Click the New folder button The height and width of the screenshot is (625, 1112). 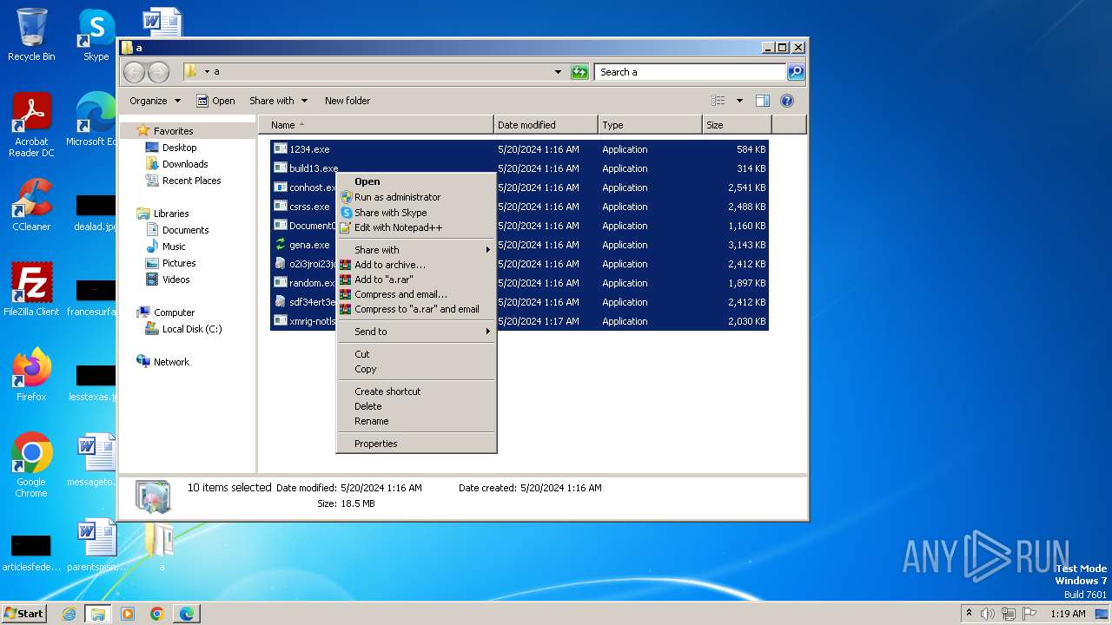coord(347,101)
